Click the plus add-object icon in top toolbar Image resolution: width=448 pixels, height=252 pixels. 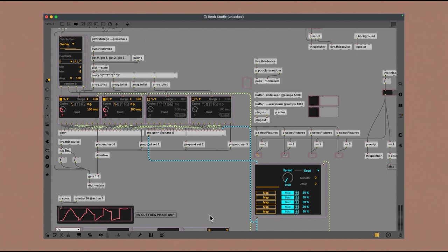[x=117, y=24]
